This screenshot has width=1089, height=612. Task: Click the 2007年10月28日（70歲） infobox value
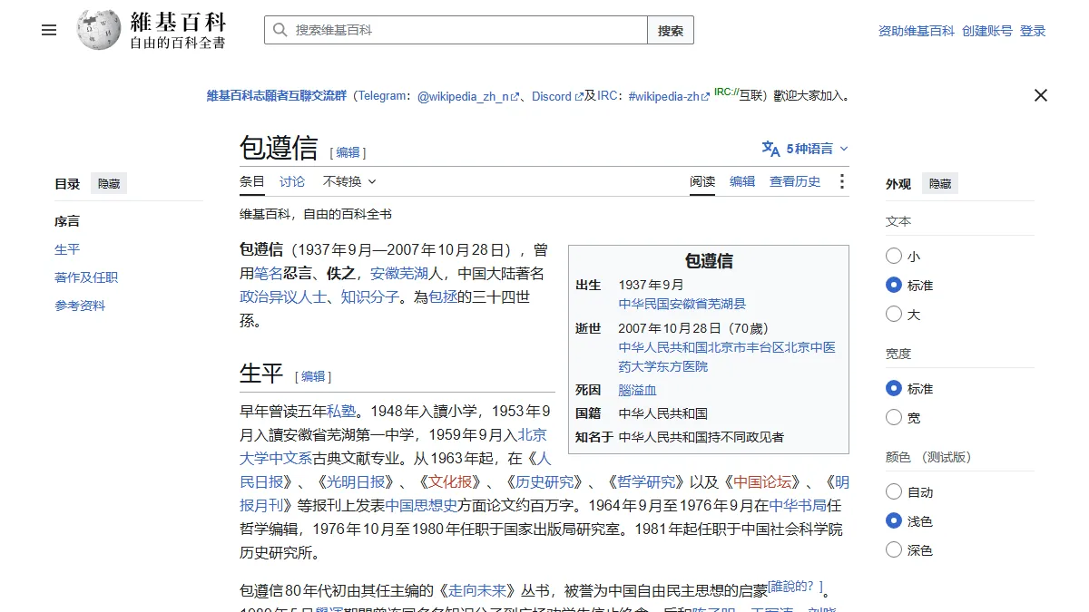coord(693,328)
